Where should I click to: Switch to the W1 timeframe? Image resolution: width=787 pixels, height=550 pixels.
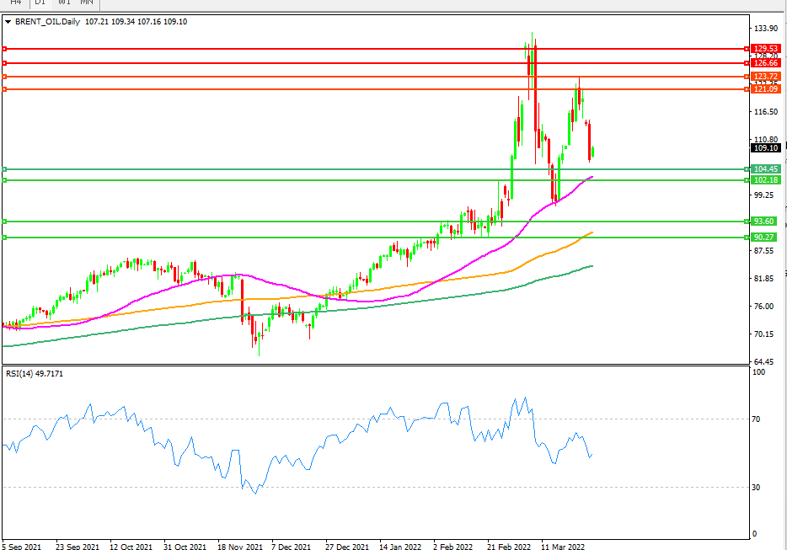(64, 3)
